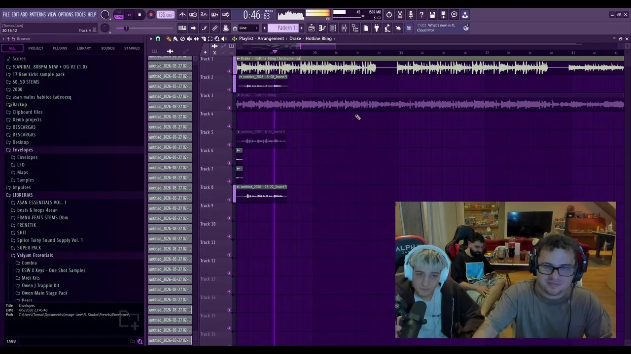Arm the record button
Viewport: 631px width, 354px height.
tap(151, 15)
